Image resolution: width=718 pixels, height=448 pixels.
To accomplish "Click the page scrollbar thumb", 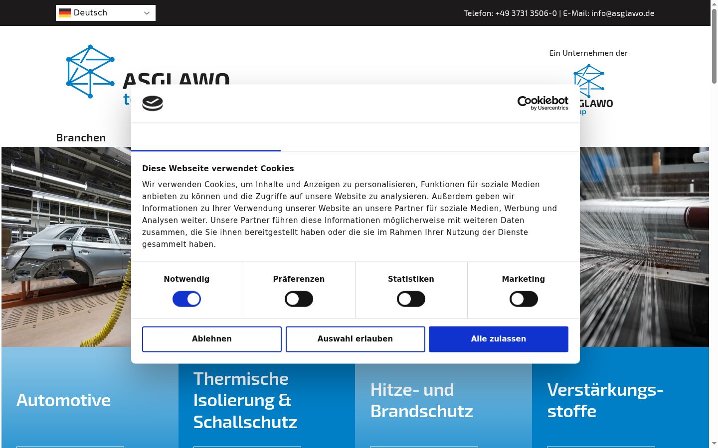I will click(x=714, y=46).
